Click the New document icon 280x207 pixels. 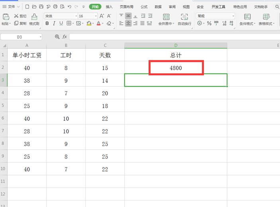click(27, 7)
